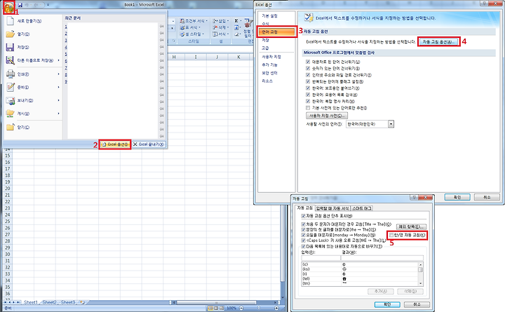Switch to 입력할 때 자동 서식 tab
The width and height of the screenshot is (505, 312).
pos(332,208)
